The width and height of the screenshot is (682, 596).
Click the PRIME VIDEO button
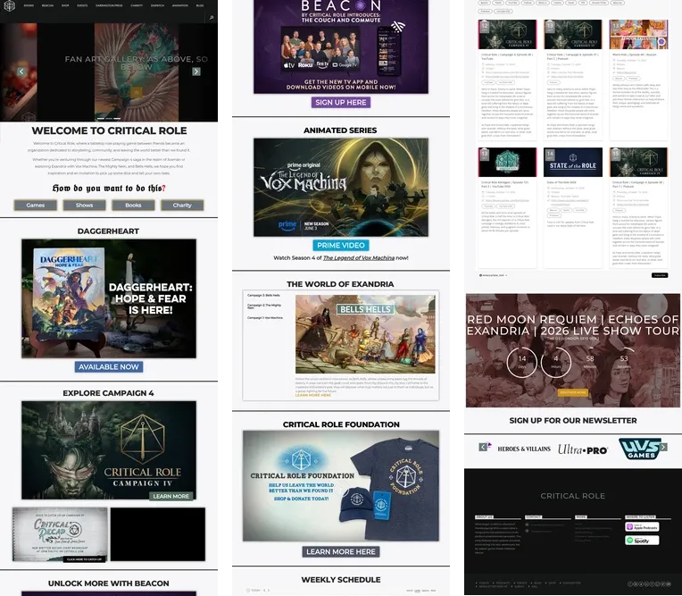341,245
